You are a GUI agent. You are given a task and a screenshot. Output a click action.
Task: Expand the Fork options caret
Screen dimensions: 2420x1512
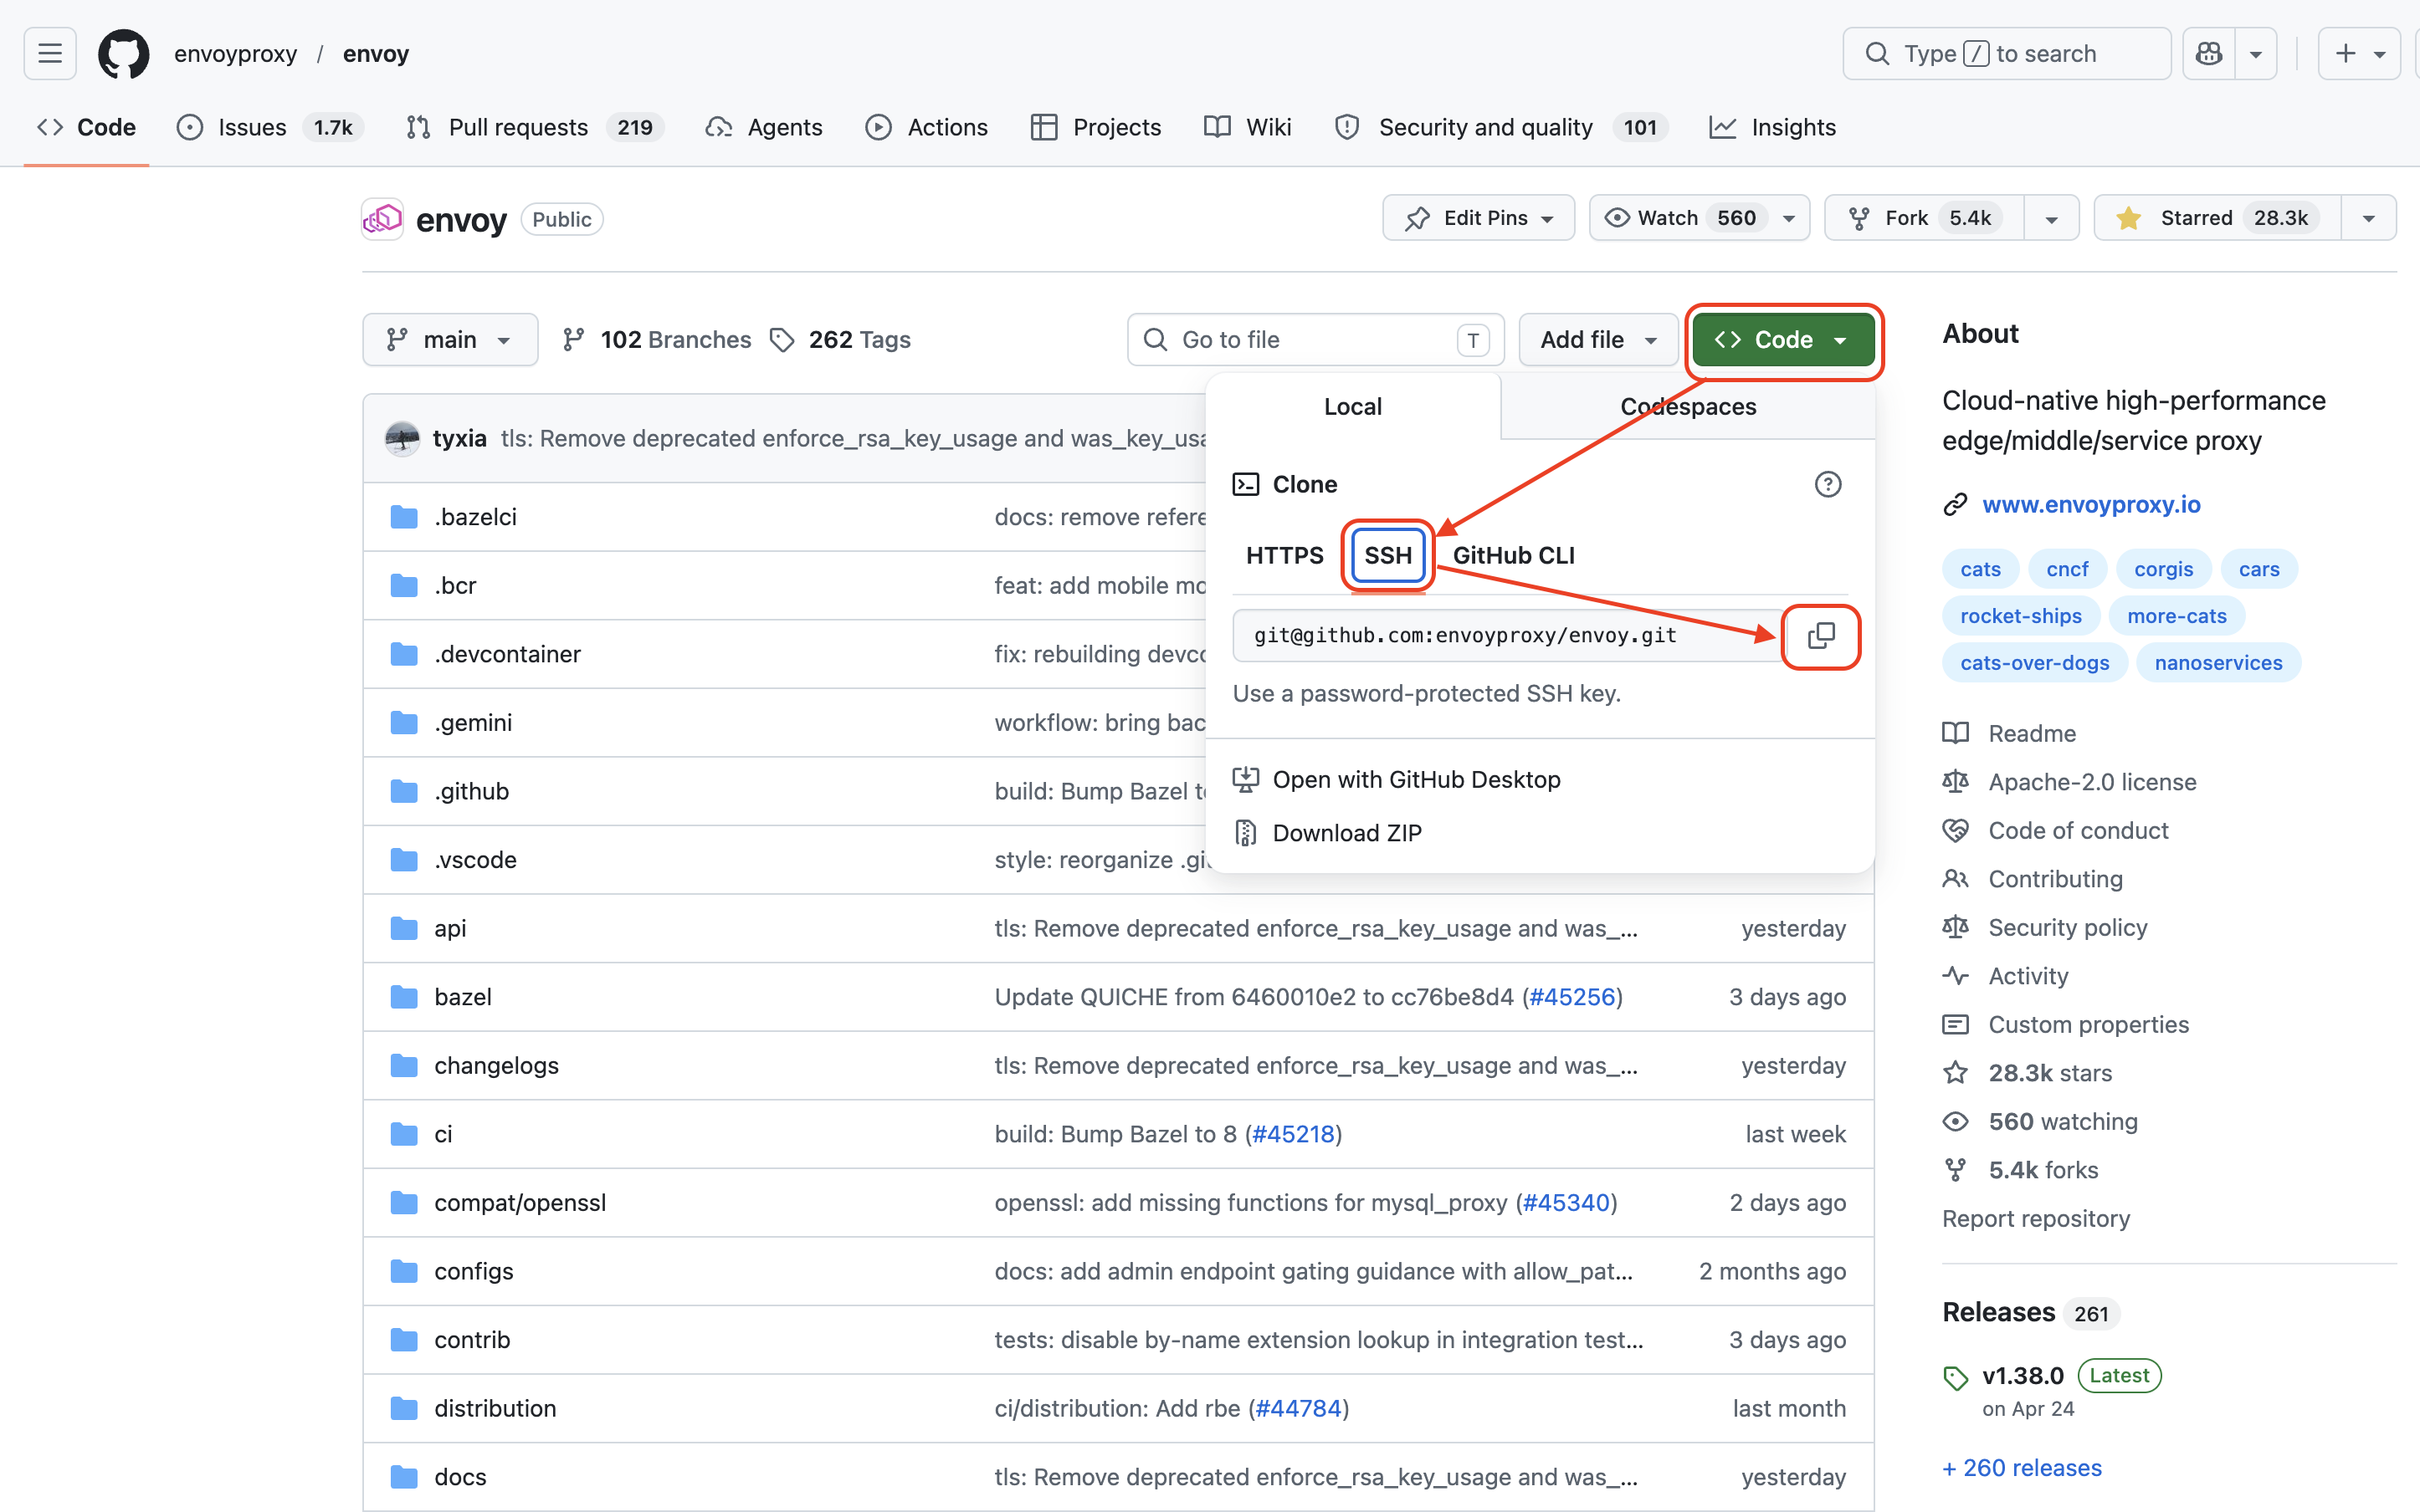coord(2052,219)
